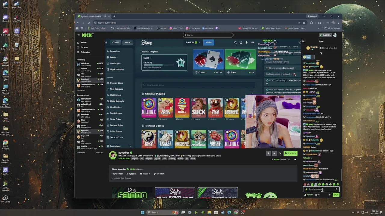Launch the Drill game

tap(182, 108)
